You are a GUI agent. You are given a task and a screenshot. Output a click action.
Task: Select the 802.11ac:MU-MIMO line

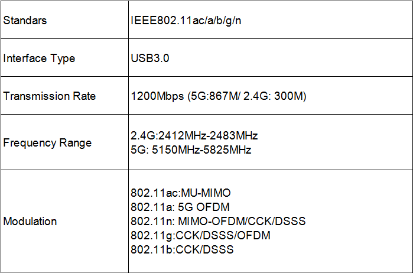click(181, 193)
